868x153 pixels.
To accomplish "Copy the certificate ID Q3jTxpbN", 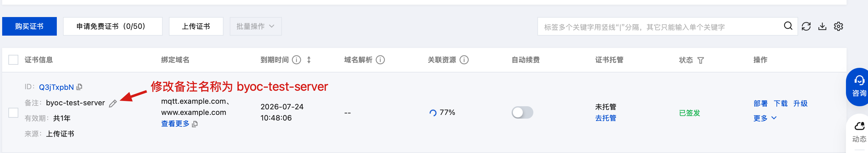I will 79,87.
